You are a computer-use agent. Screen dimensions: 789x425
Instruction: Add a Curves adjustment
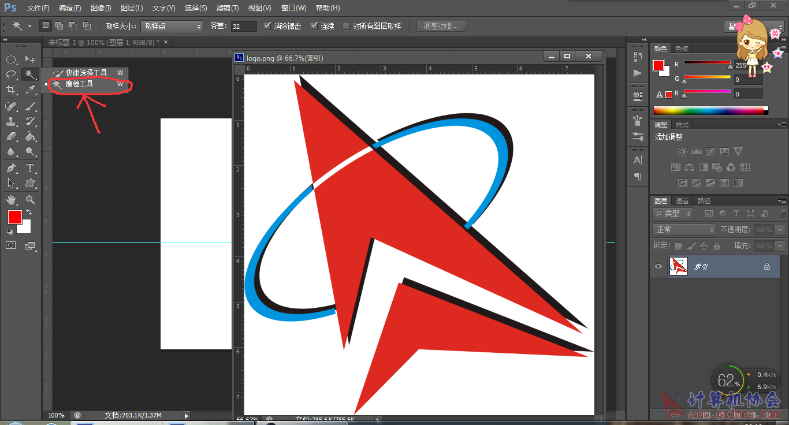710,152
